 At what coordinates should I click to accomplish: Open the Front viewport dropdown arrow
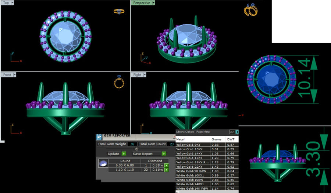(15, 74)
